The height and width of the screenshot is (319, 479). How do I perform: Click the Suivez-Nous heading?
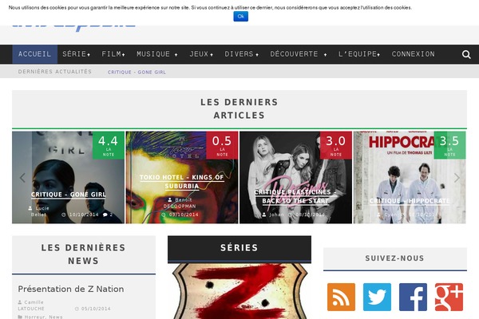(394, 258)
